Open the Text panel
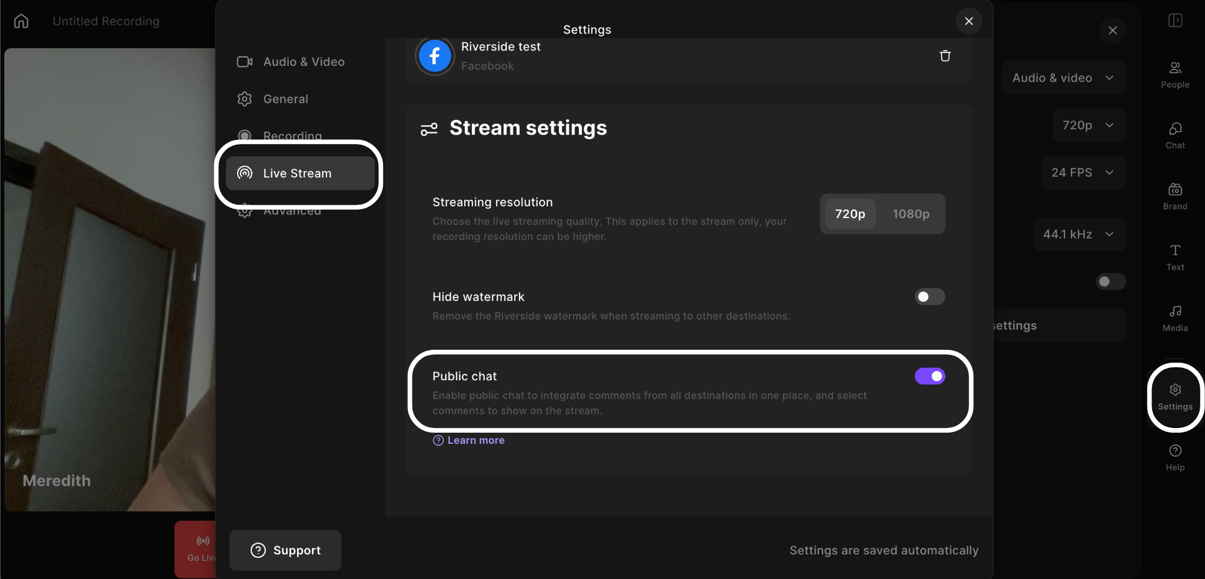The image size is (1205, 579). click(x=1175, y=257)
